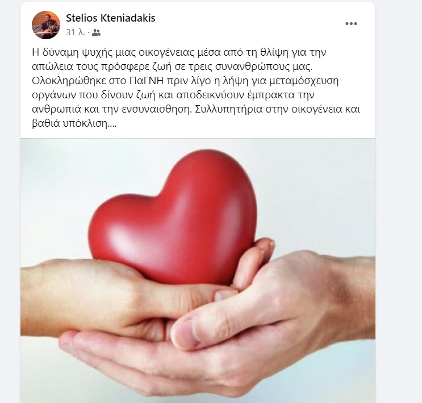Click the Stelios Kteniadakis name link
The image size is (422, 403).
point(111,18)
